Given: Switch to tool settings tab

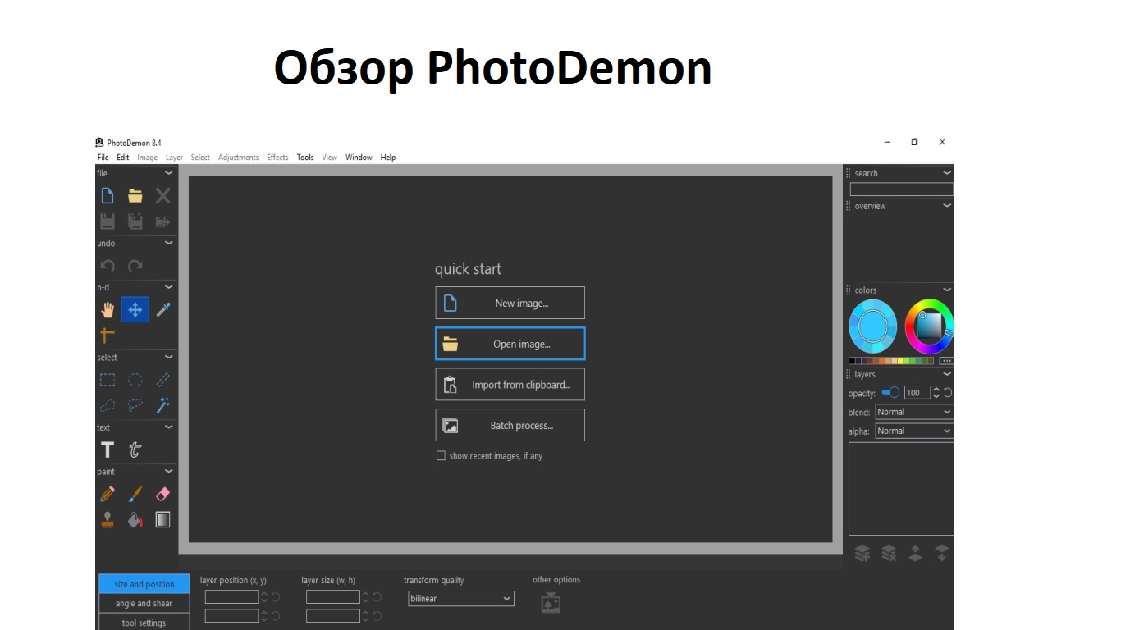Looking at the screenshot, I should 144,623.
